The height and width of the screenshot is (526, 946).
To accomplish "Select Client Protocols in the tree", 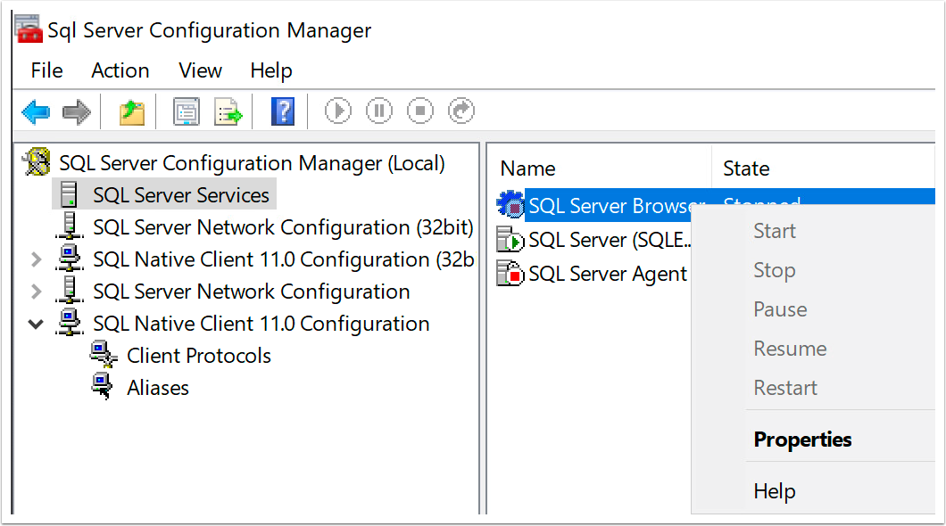I will click(x=198, y=356).
